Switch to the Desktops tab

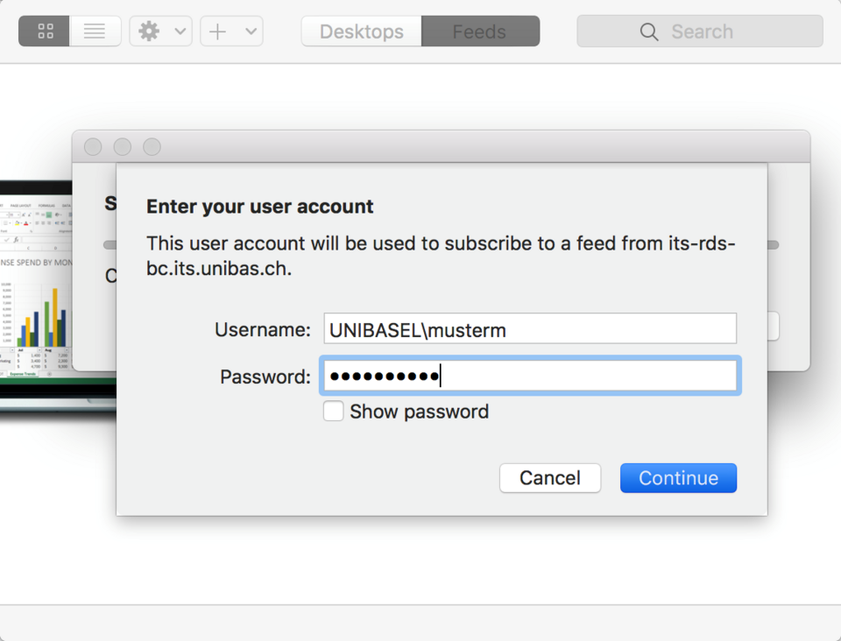tap(361, 32)
